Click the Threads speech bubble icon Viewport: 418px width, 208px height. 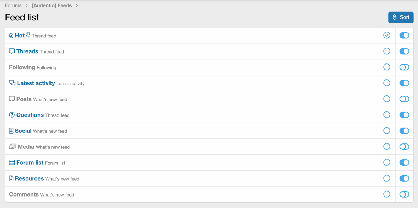tap(12, 51)
